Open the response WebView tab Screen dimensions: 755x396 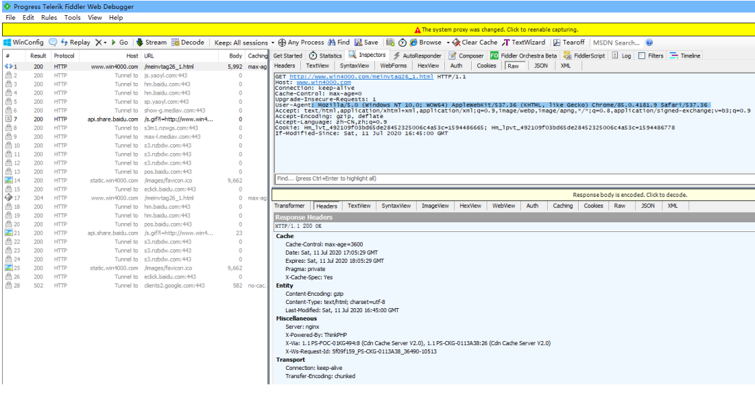click(x=503, y=206)
